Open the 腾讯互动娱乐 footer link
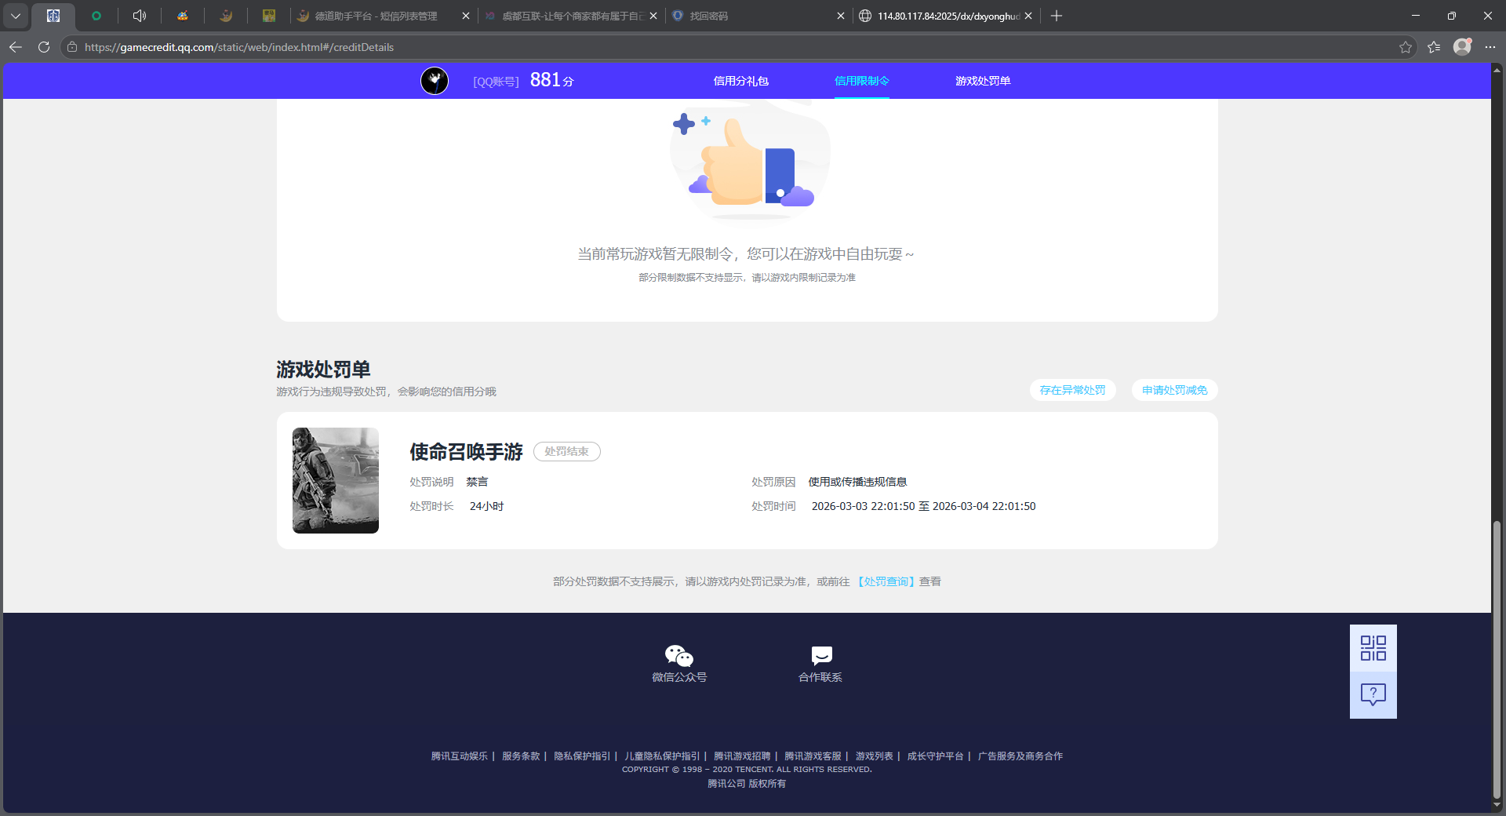Image resolution: width=1506 pixels, height=816 pixels. tap(459, 756)
